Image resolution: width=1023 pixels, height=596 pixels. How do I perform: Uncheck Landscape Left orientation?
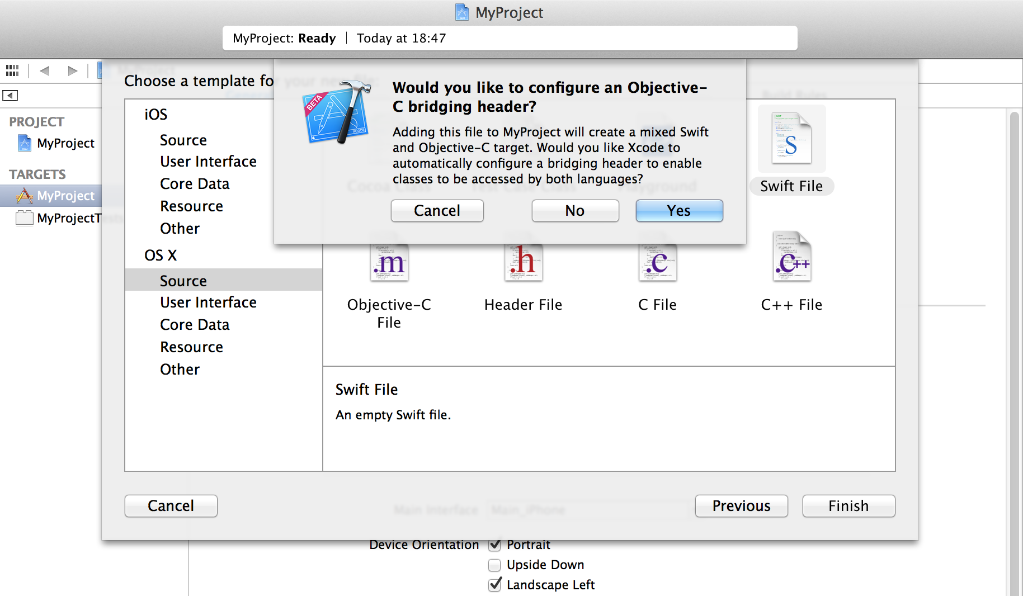point(494,585)
